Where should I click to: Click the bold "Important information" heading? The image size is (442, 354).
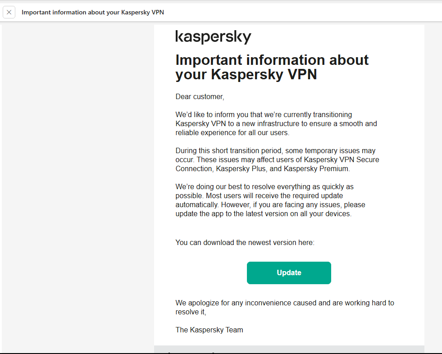(272, 67)
